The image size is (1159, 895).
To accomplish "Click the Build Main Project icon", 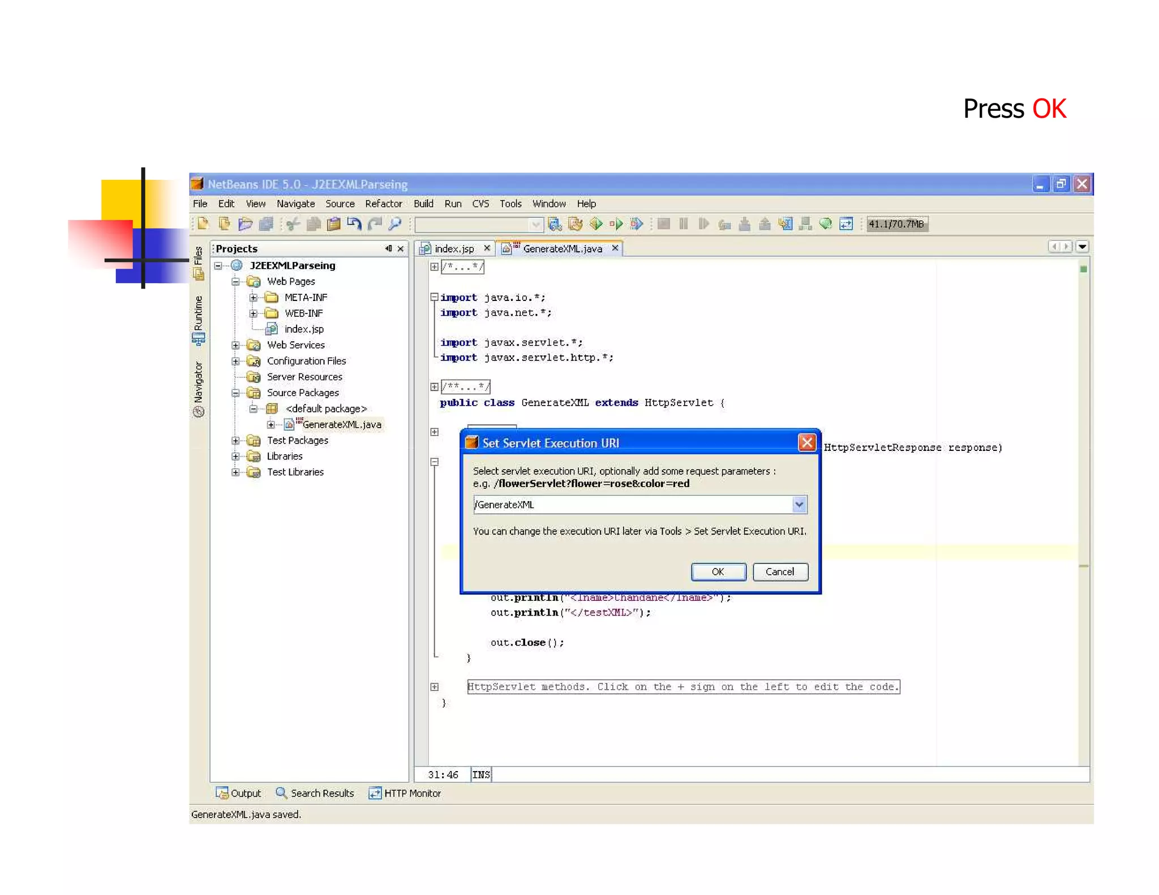I will point(555,224).
